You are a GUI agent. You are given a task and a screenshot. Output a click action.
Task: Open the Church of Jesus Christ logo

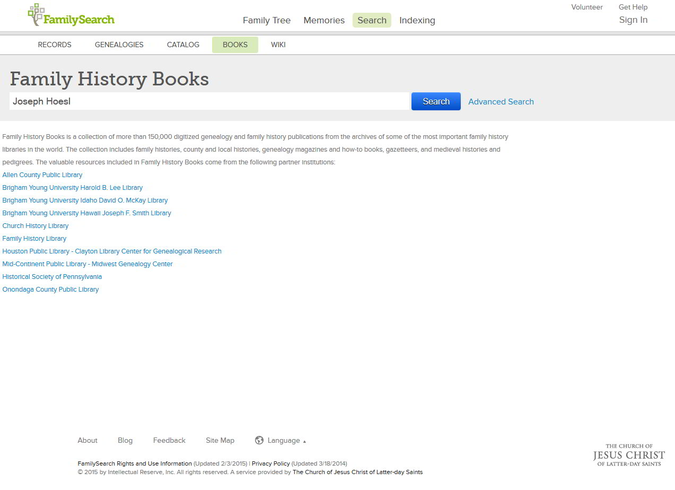629,455
